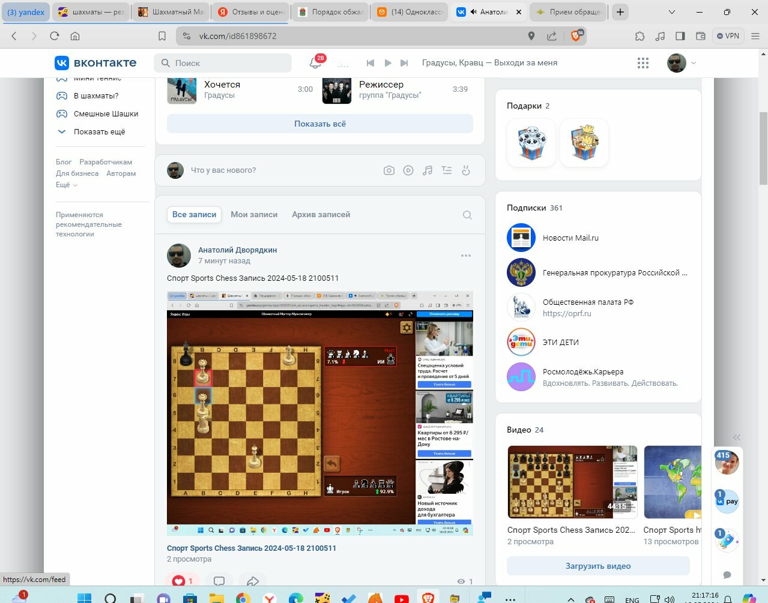This screenshot has height=603, width=768.
Task: Open author name Анатолий Дворядкин
Action: 238,250
